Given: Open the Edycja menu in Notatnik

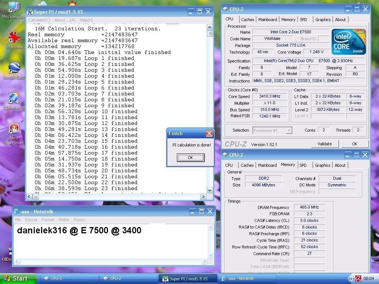Looking at the screenshot, I should (31, 220).
